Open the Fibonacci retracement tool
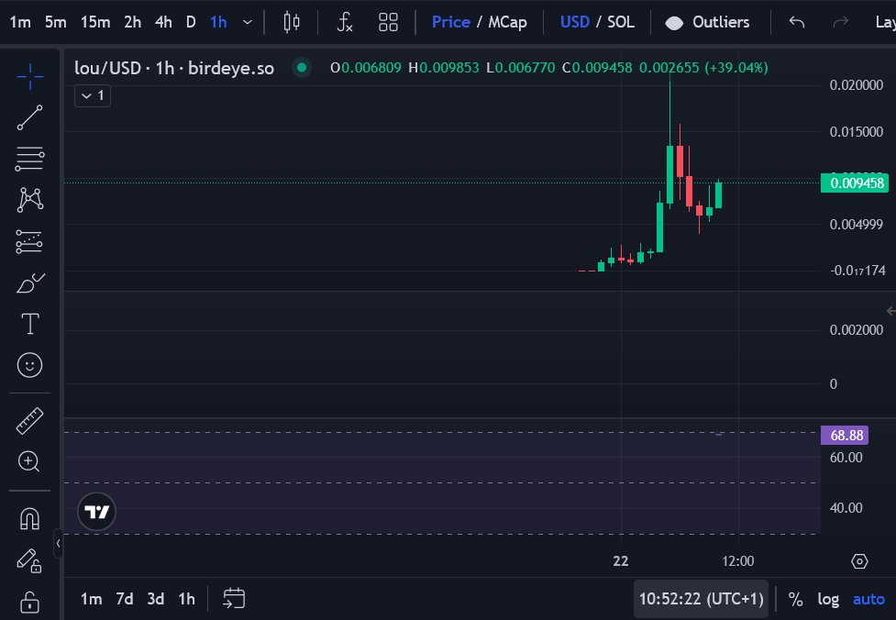The width and height of the screenshot is (896, 620). point(29,159)
